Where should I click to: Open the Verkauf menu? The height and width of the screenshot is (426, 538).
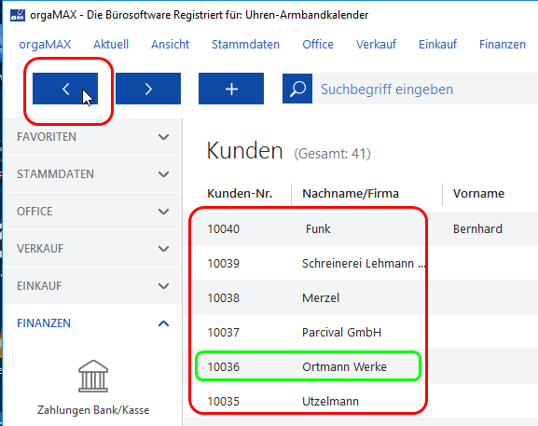(376, 44)
